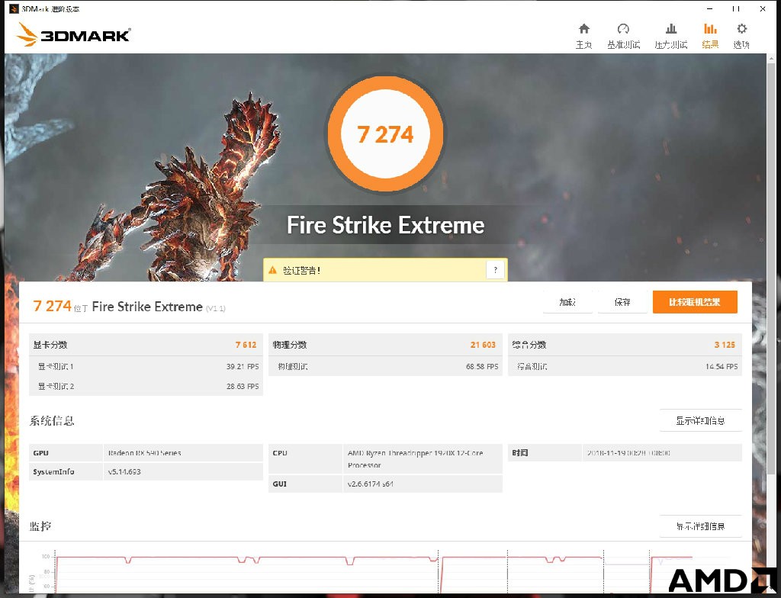This screenshot has width=781, height=598.
Task: Click the 保存 save button
Action: [622, 302]
